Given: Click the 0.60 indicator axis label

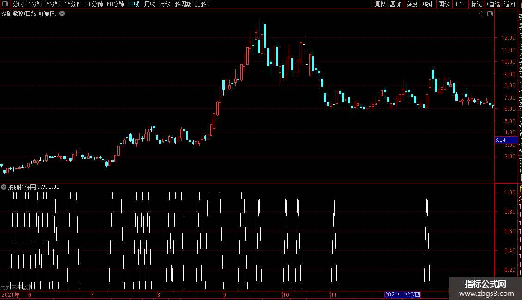Looking at the screenshot, I should [510, 231].
